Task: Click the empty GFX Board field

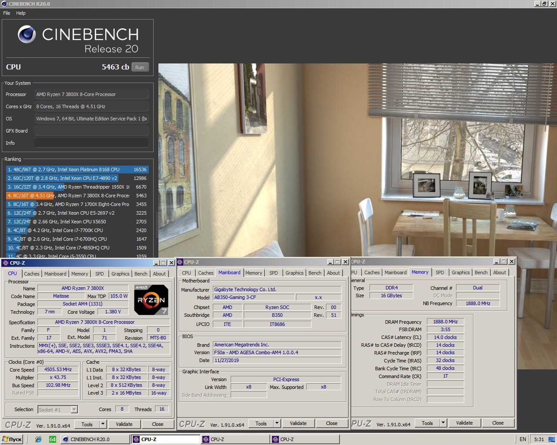Action: click(x=91, y=131)
